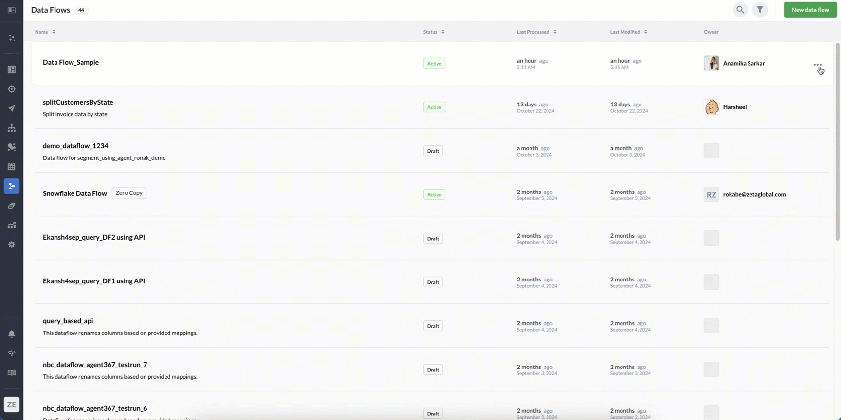Open the analytics chart icon in sidebar

click(12, 225)
